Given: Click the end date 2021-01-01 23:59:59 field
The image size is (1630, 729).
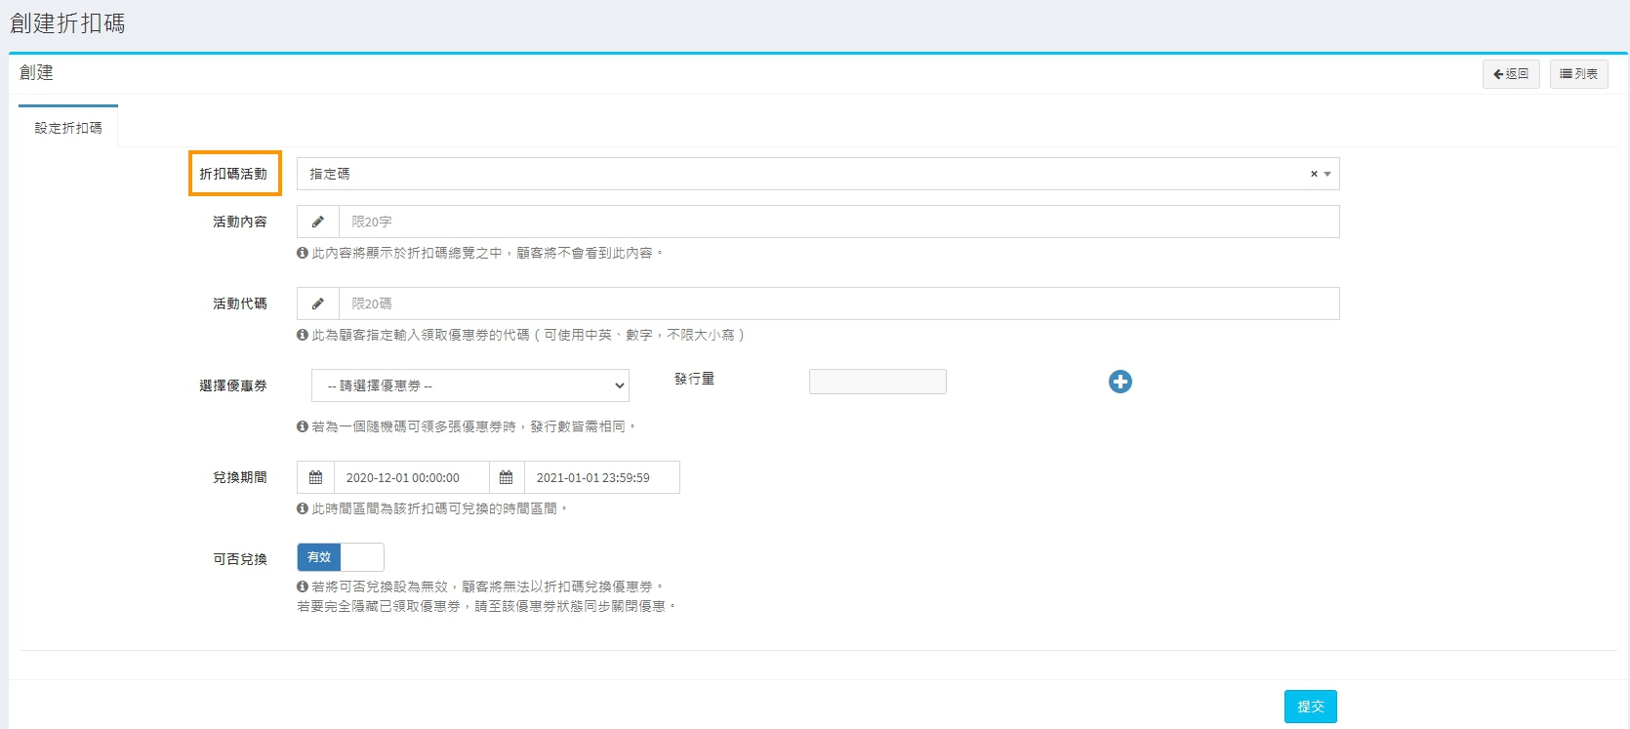Looking at the screenshot, I should click(600, 478).
